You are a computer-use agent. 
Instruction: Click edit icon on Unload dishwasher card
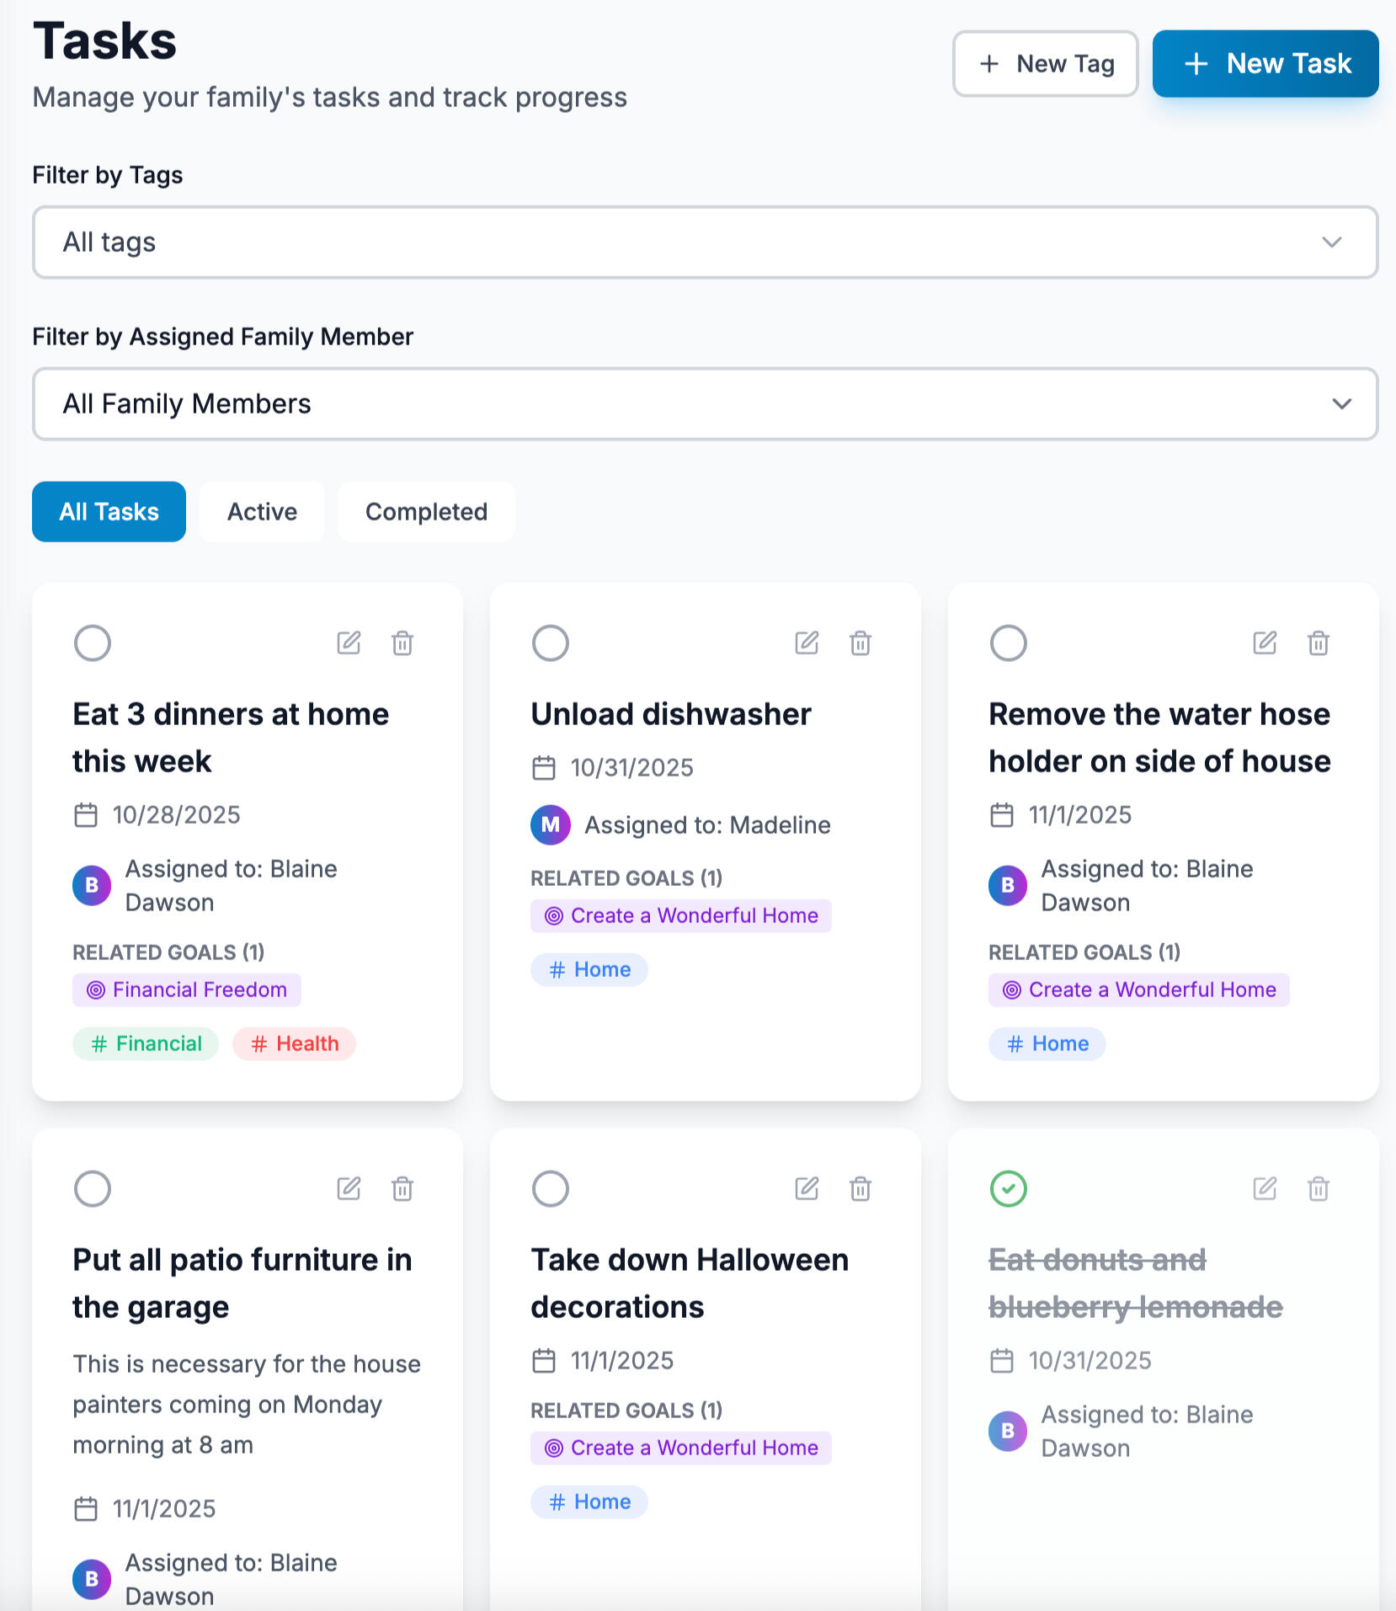coord(807,643)
